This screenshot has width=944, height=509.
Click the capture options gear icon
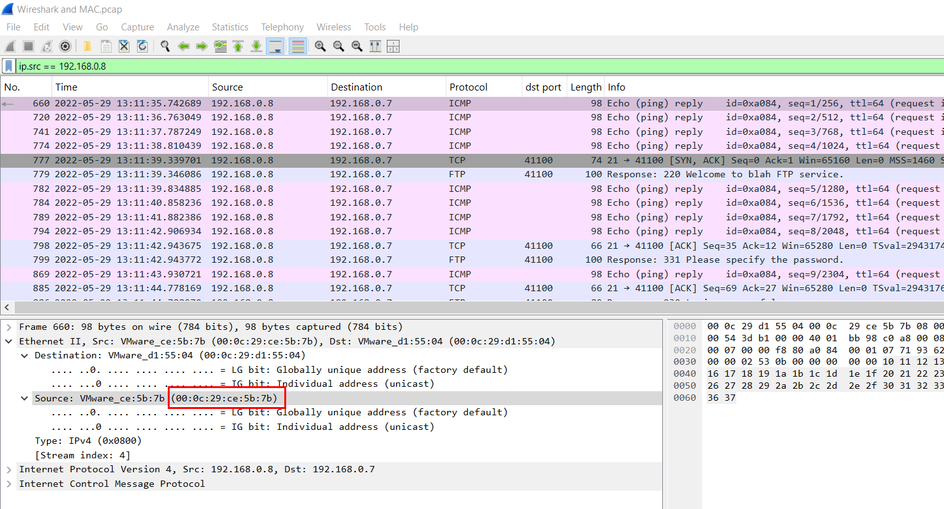pos(65,46)
